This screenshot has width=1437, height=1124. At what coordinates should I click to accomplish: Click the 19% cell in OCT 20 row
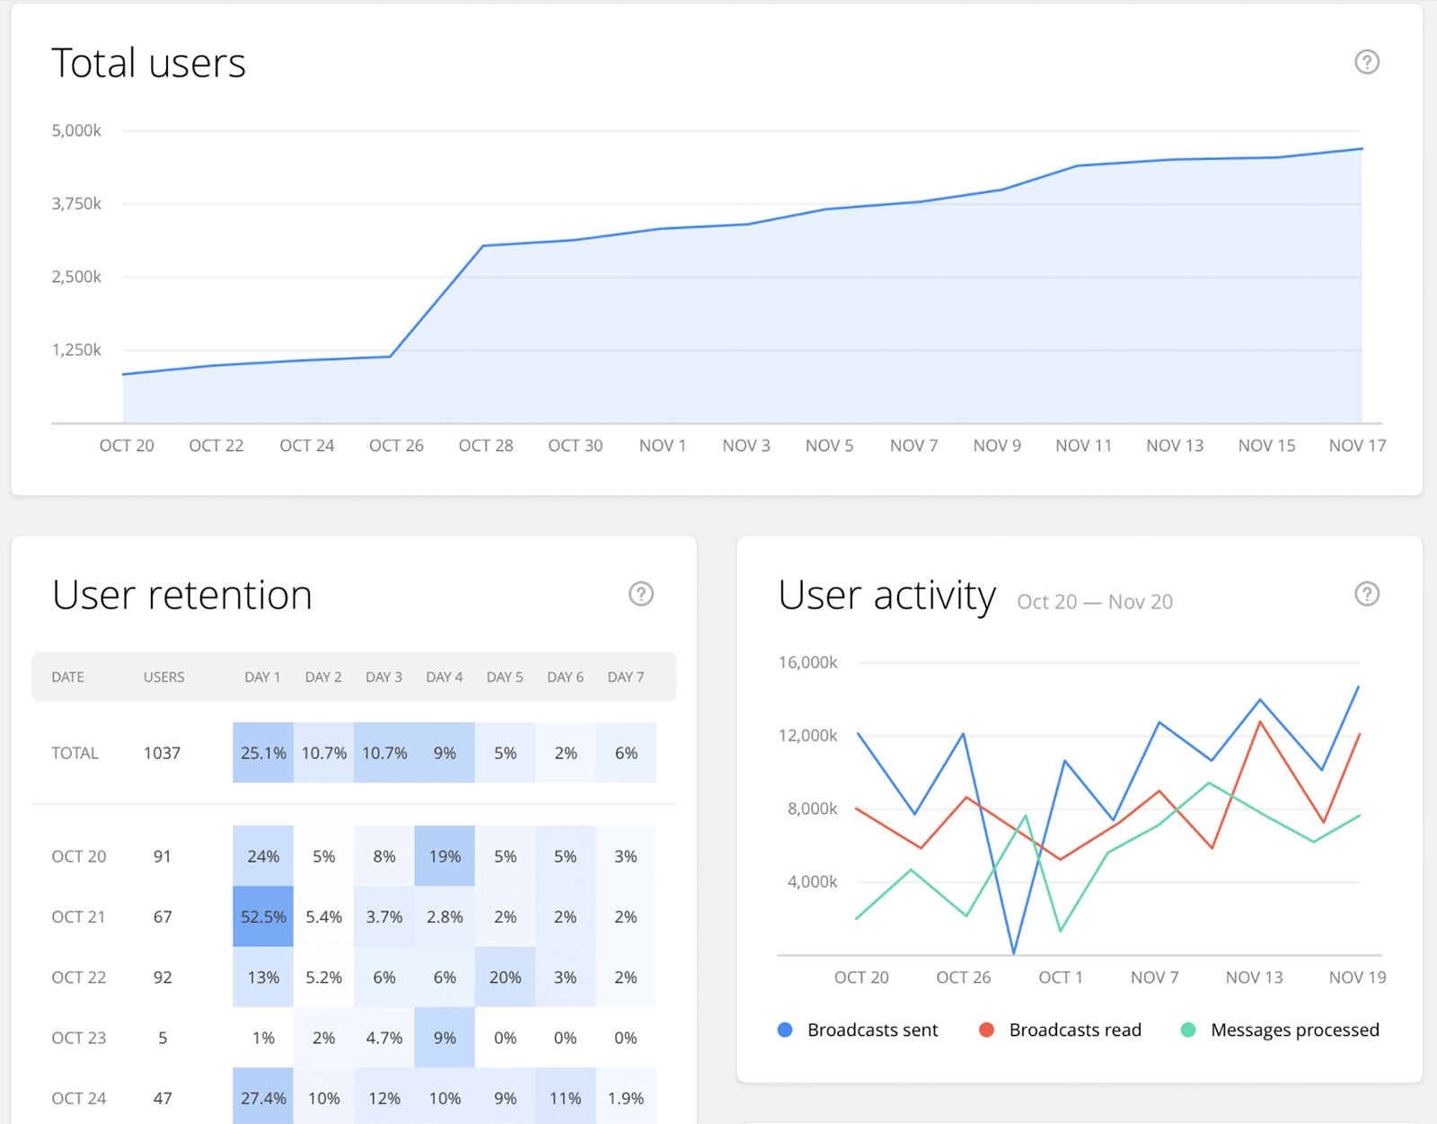click(445, 856)
